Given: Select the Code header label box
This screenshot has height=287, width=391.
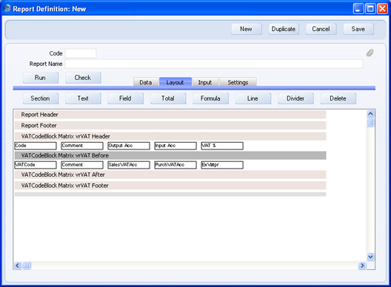Looking at the screenshot, I should [36, 146].
